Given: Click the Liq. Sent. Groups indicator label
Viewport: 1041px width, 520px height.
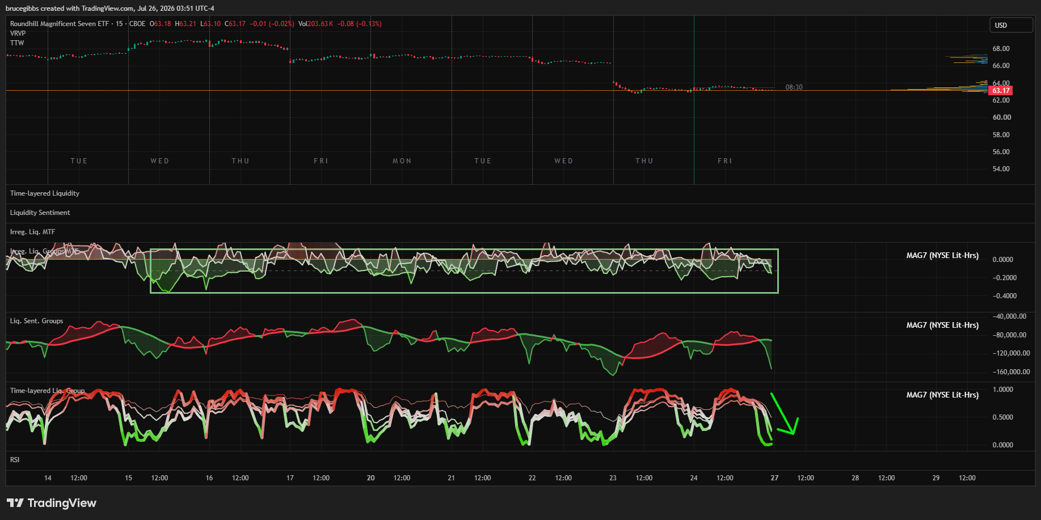Looking at the screenshot, I should pyautogui.click(x=37, y=321).
